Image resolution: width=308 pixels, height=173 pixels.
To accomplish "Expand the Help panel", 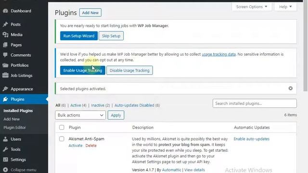I will coord(285,7).
